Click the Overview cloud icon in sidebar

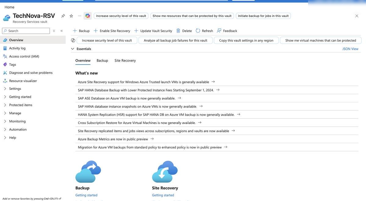pyautogui.click(x=5, y=40)
